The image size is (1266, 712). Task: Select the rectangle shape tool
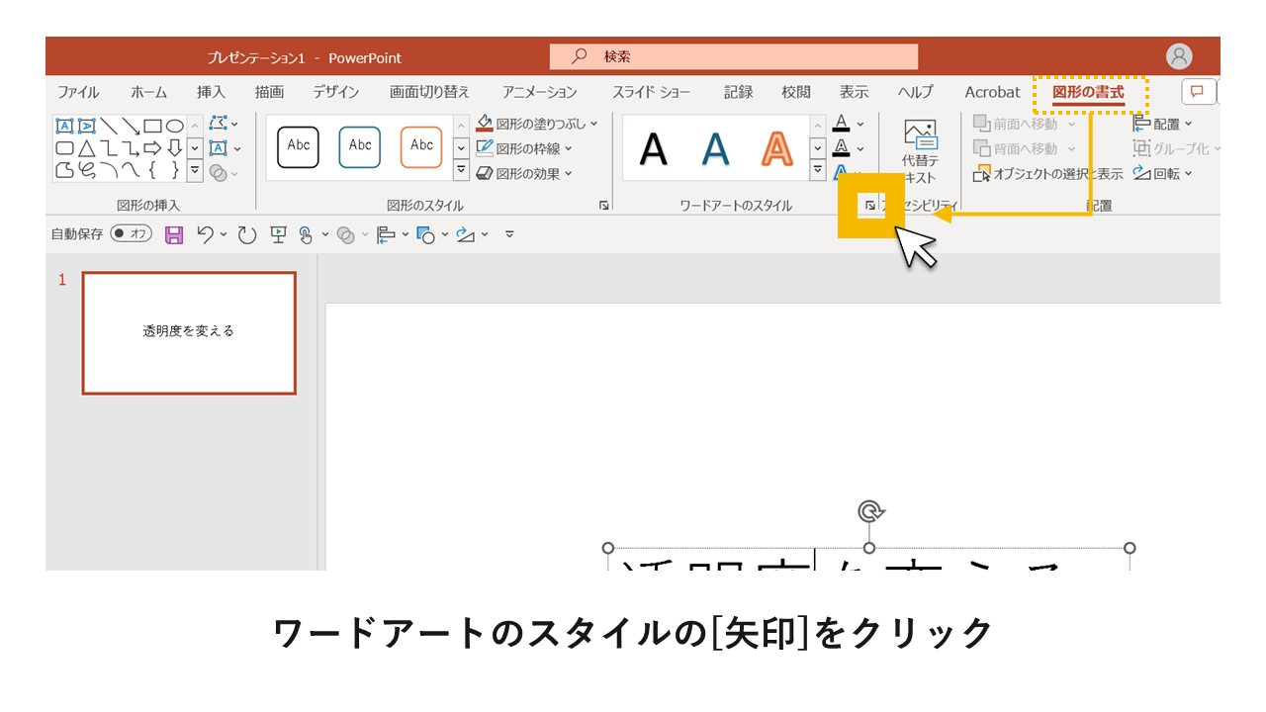click(152, 125)
